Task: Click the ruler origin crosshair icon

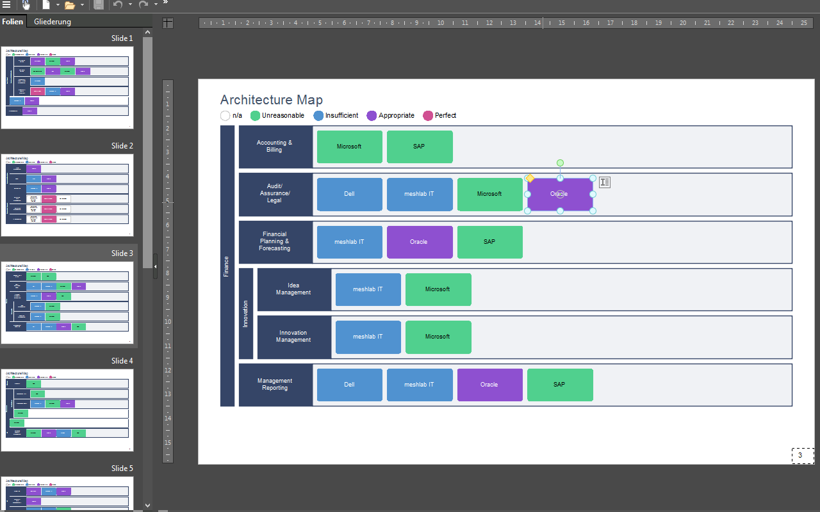Action: click(x=168, y=23)
